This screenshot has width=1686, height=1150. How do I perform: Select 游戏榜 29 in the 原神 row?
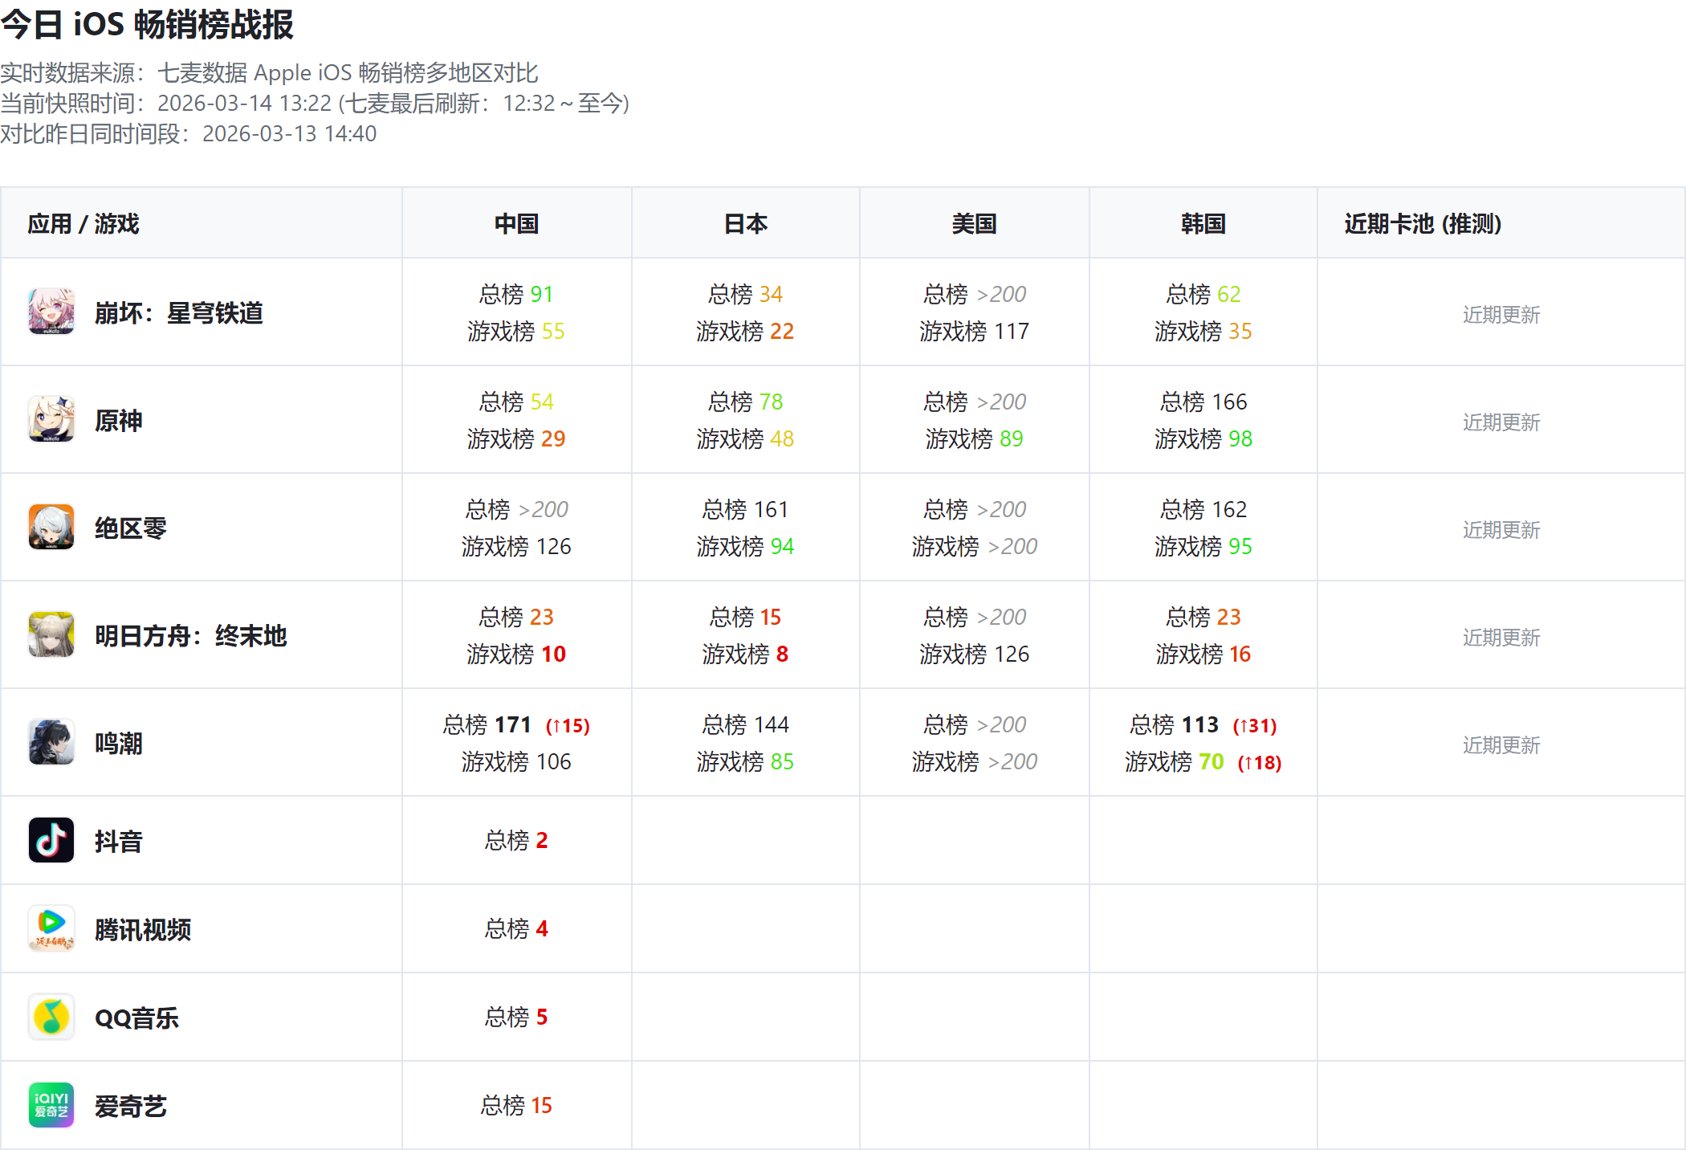coord(516,438)
